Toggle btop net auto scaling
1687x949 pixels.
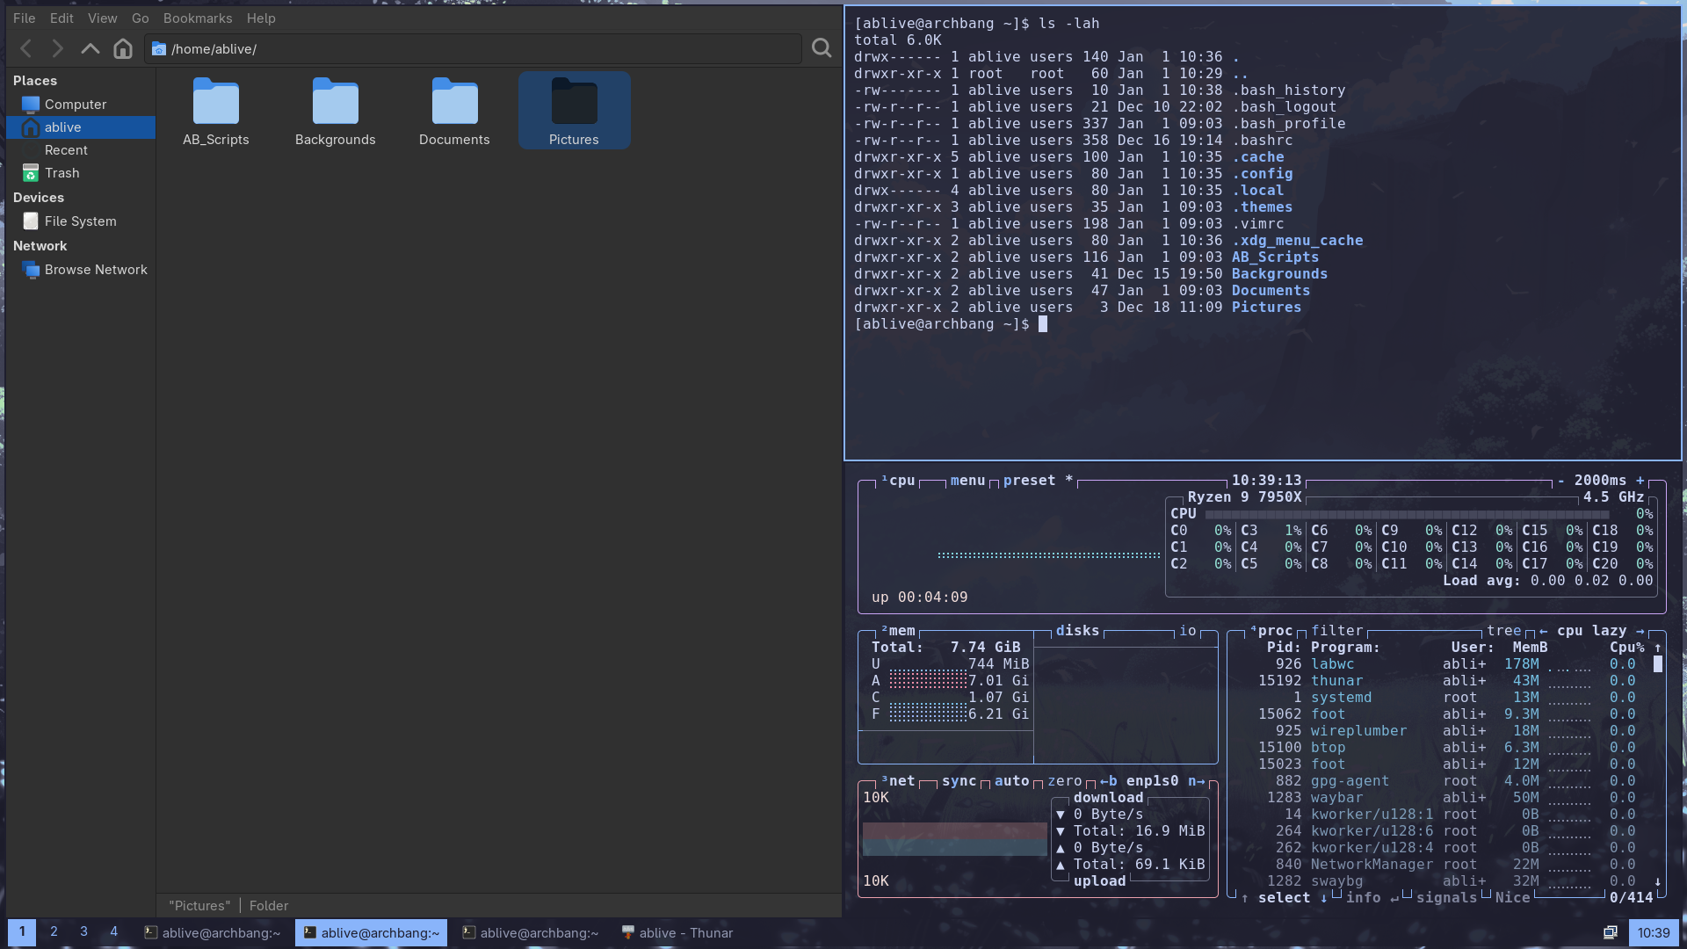point(1011,781)
